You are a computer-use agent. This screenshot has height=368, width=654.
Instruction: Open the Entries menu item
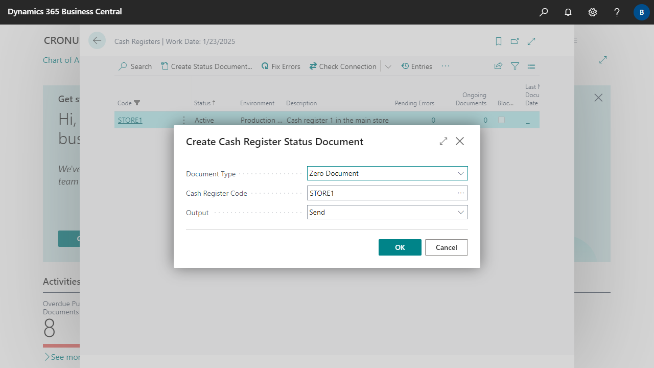[416, 66]
